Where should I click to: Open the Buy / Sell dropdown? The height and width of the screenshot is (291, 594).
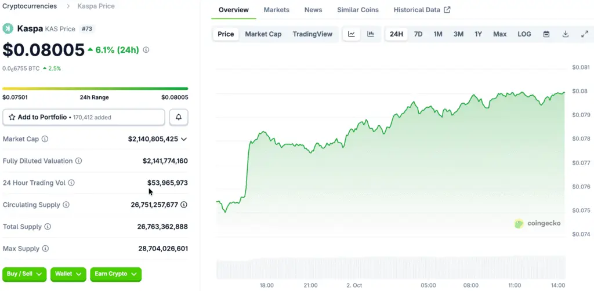point(24,274)
